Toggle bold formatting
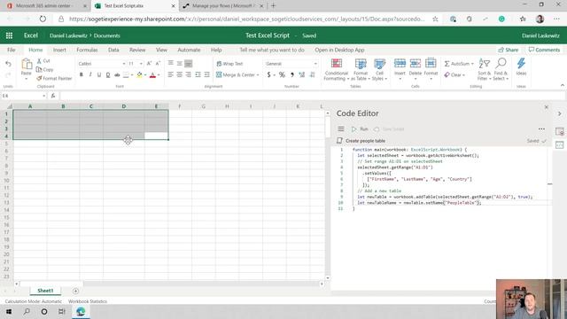The image size is (567, 319). [x=81, y=74]
